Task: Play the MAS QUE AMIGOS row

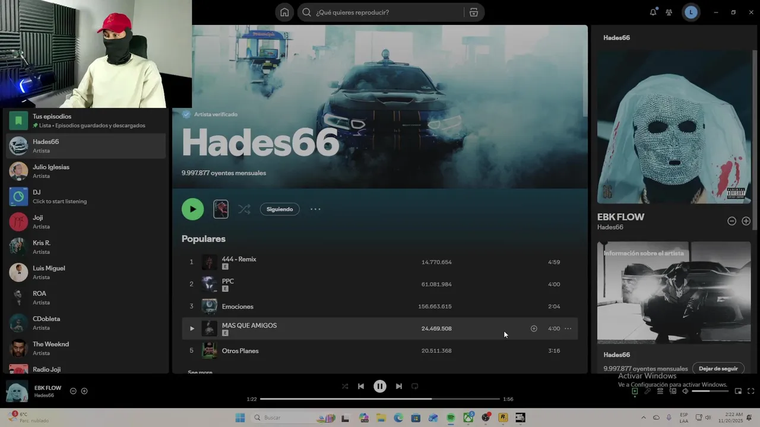Action: [192, 329]
